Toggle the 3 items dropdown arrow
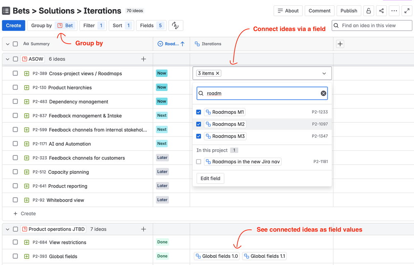414x265 pixels. (324, 74)
